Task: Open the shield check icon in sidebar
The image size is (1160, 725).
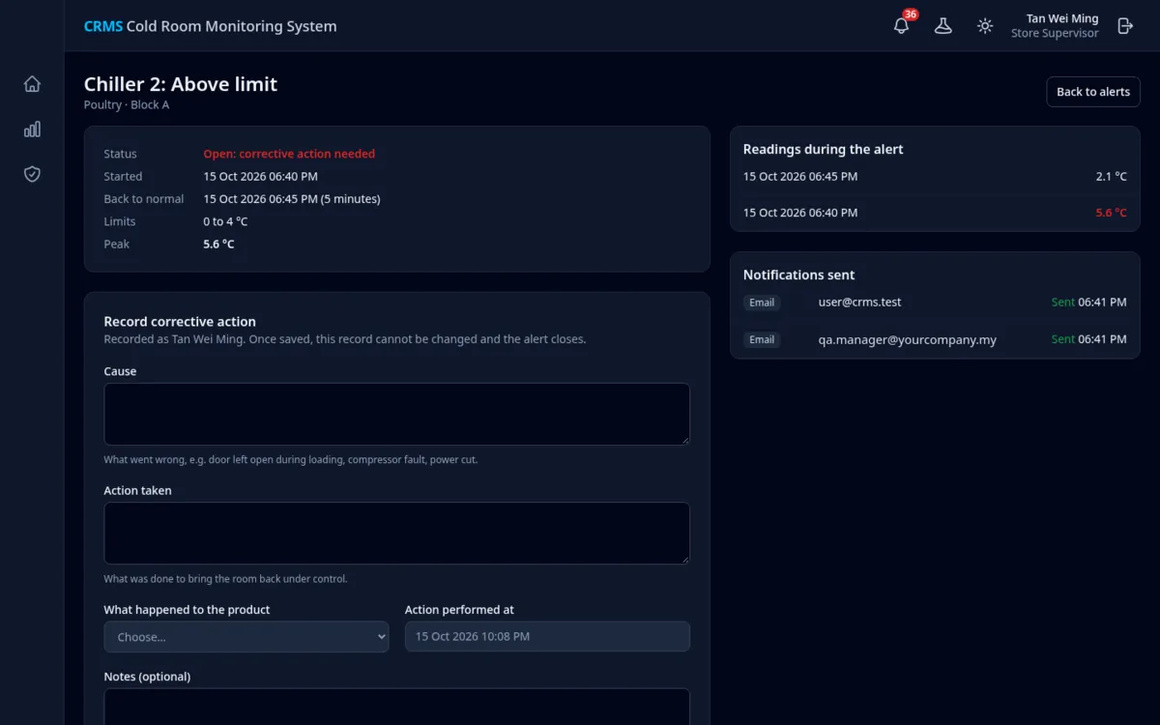Action: [x=32, y=174]
